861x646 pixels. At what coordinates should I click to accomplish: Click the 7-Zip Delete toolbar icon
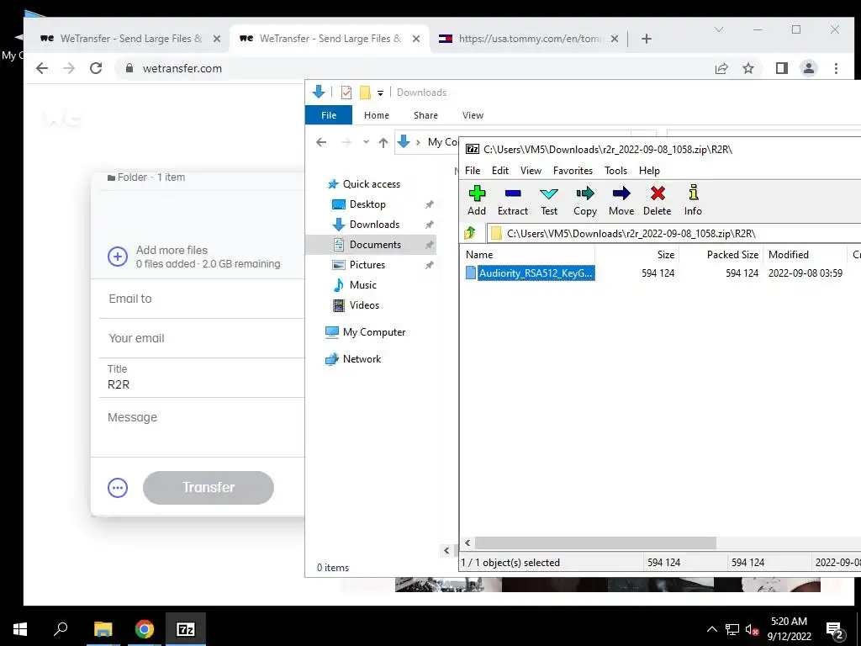coord(658,200)
